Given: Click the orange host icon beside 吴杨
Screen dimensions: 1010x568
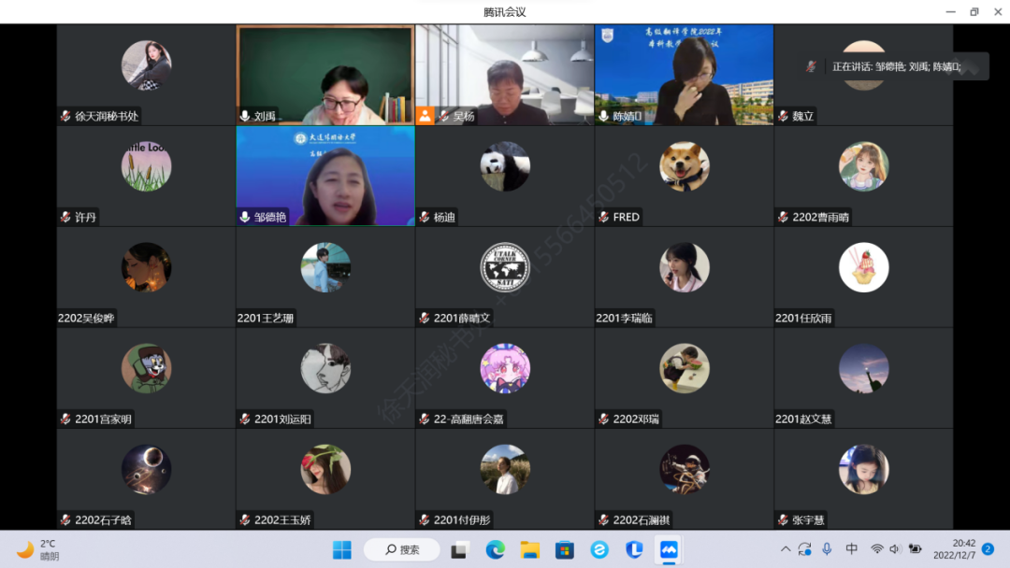Looking at the screenshot, I should [425, 116].
